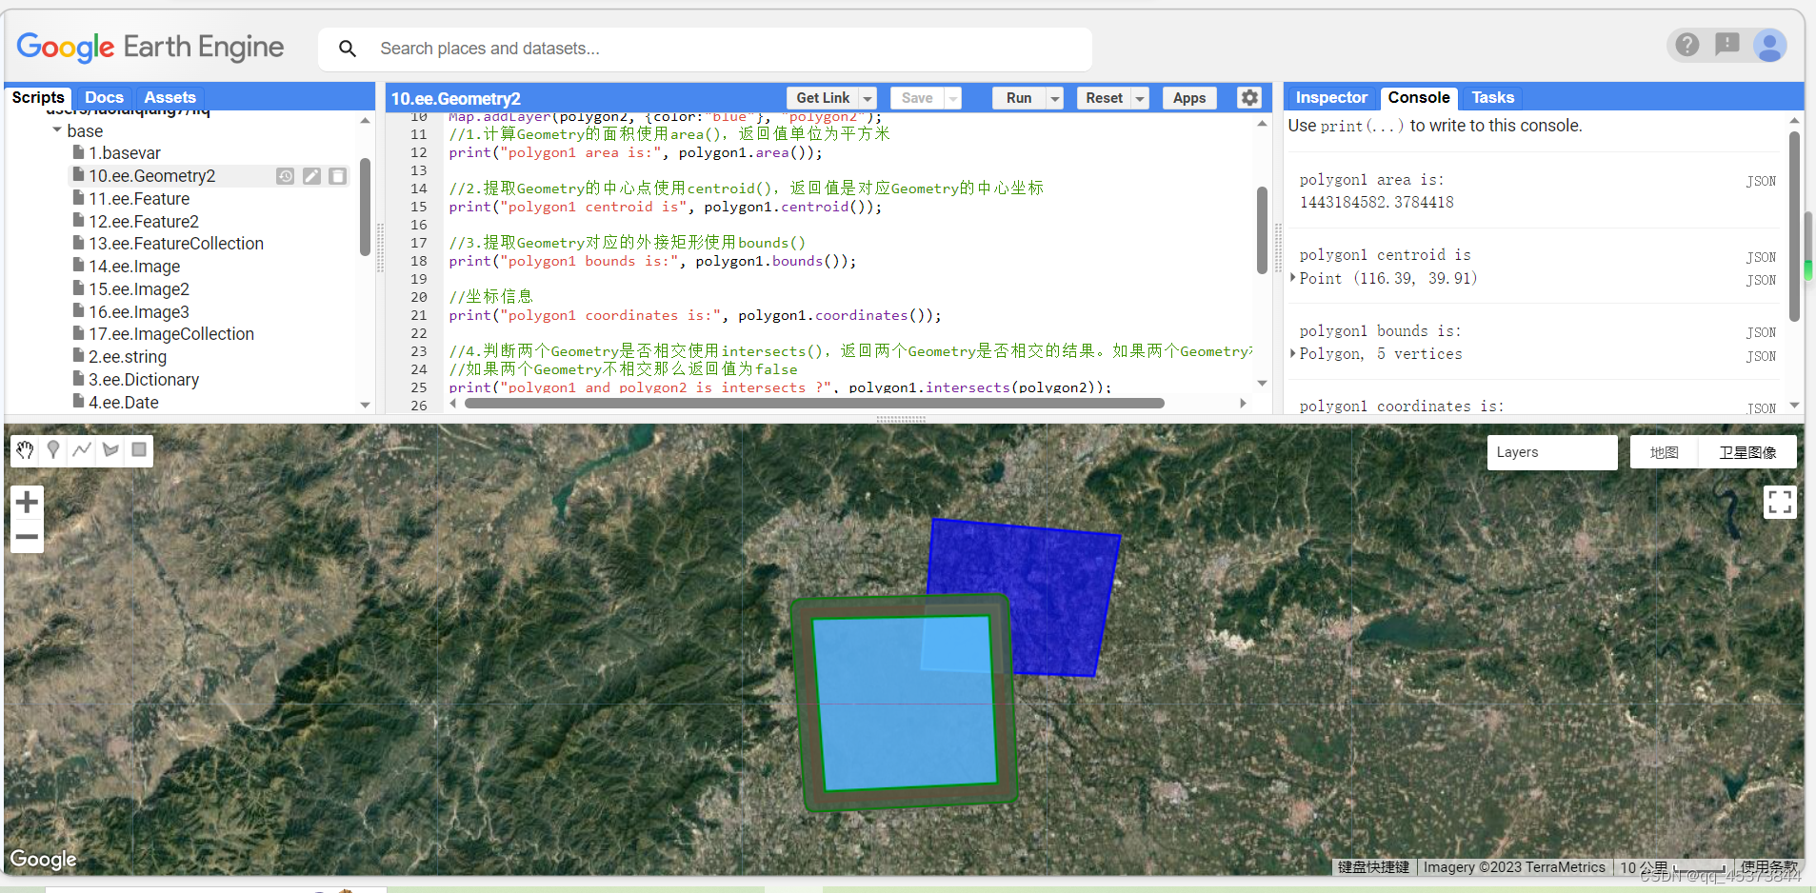Click the Get Link button
Image resolution: width=1816 pixels, height=893 pixels.
coord(823,98)
